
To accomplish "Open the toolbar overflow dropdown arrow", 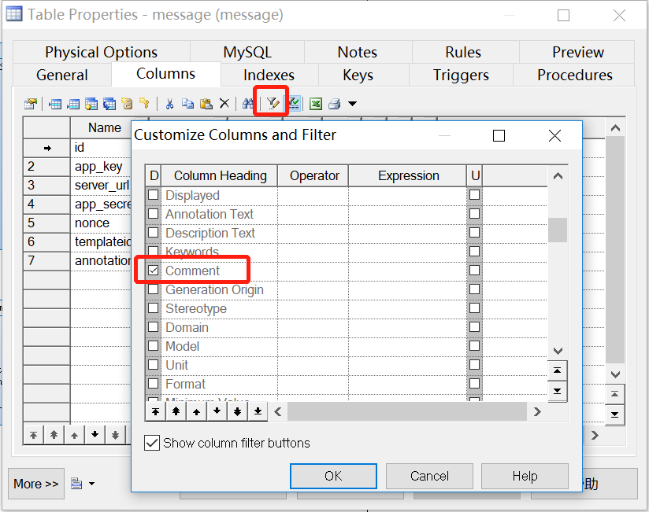I will 351,103.
